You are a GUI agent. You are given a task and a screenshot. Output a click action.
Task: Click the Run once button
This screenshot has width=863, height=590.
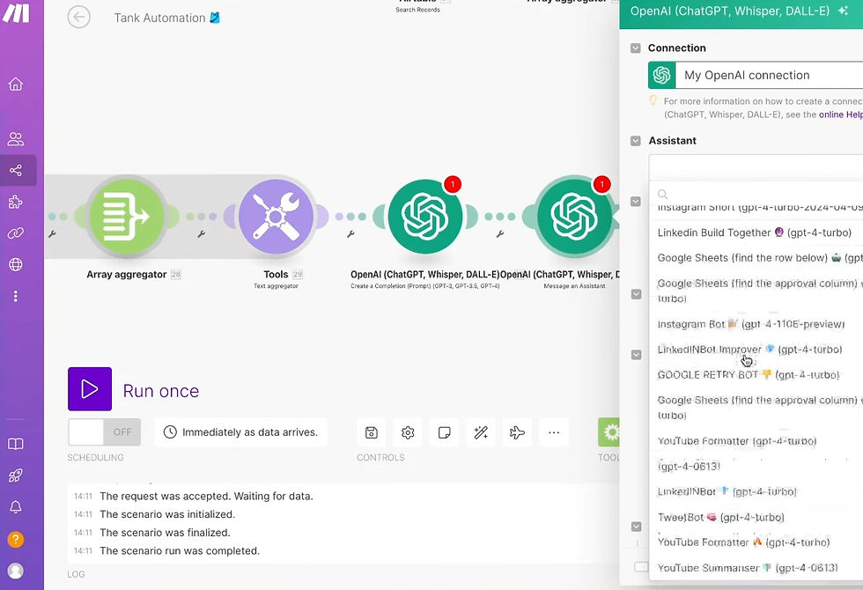(90, 389)
